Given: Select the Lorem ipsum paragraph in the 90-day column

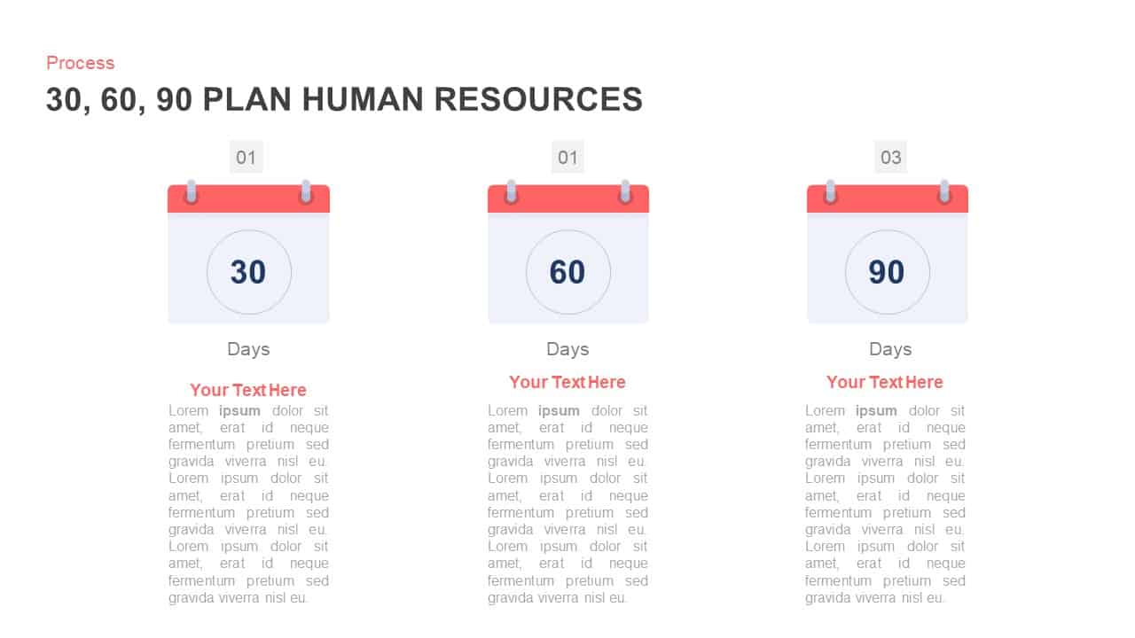Looking at the screenshot, I should (x=885, y=503).
